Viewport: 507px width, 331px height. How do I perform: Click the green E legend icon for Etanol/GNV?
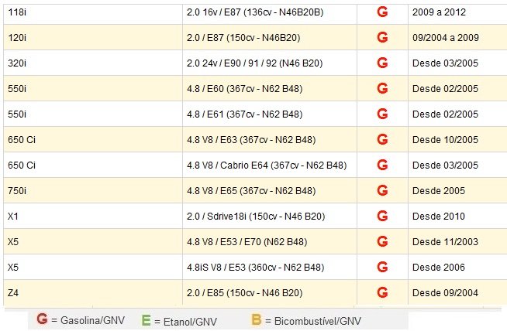tap(147, 320)
